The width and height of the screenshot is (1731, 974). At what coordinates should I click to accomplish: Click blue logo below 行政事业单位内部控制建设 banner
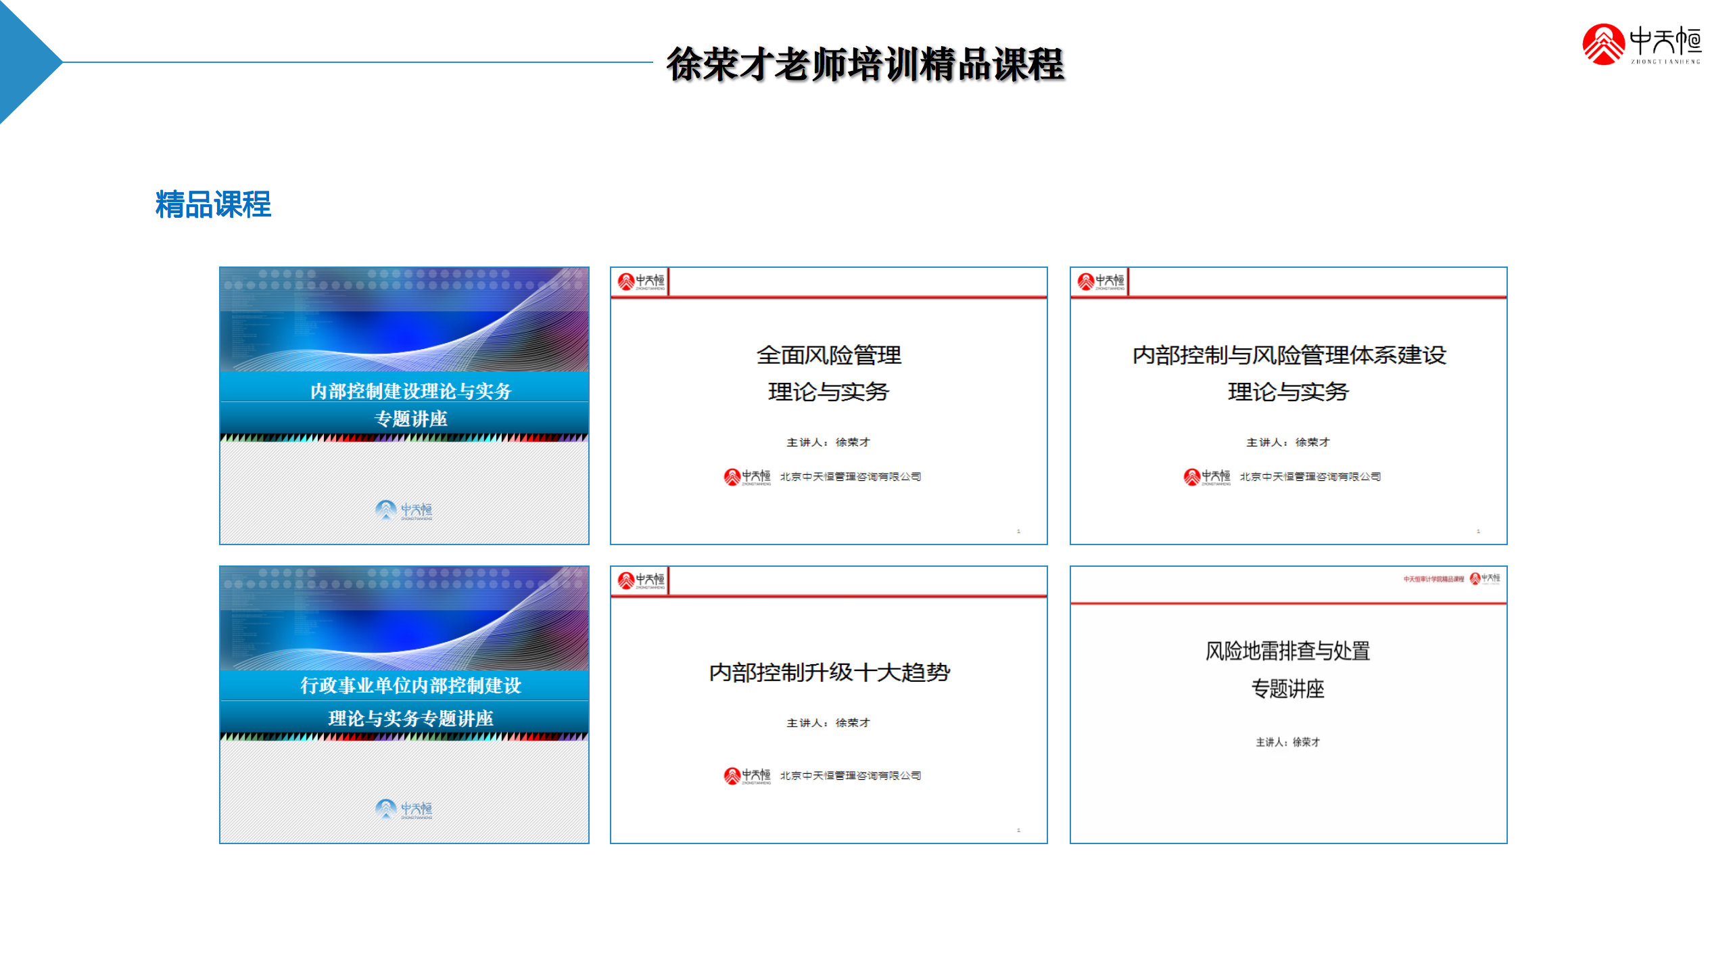[x=404, y=809]
